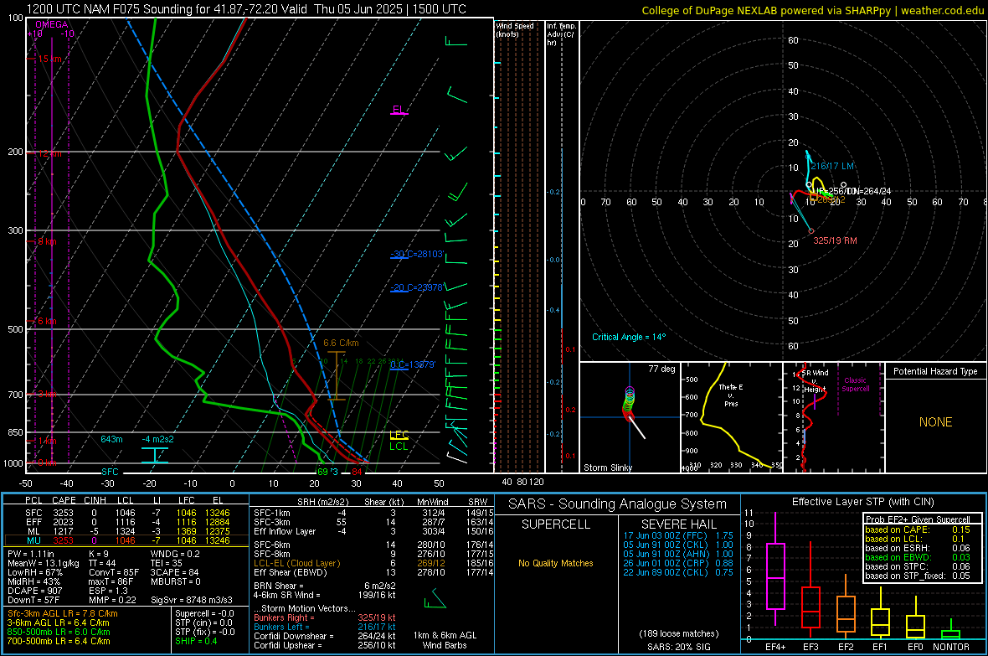988x656 pixels.
Task: Click the Inf. Temp. Adv. panel header
Action: click(x=561, y=34)
